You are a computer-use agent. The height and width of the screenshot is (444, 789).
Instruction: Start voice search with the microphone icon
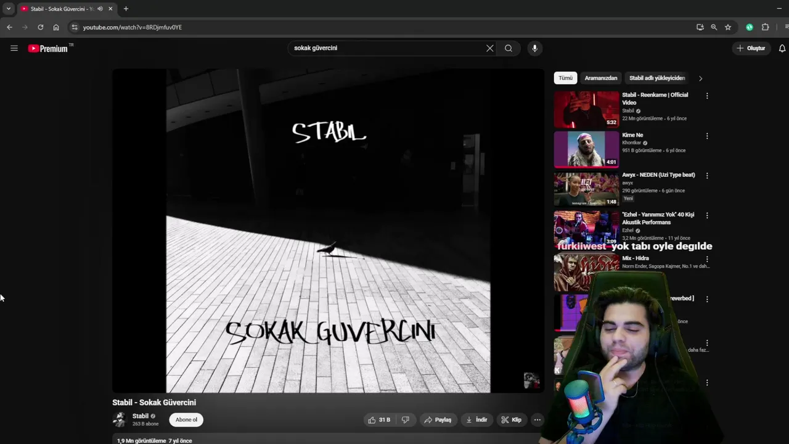[534, 48]
